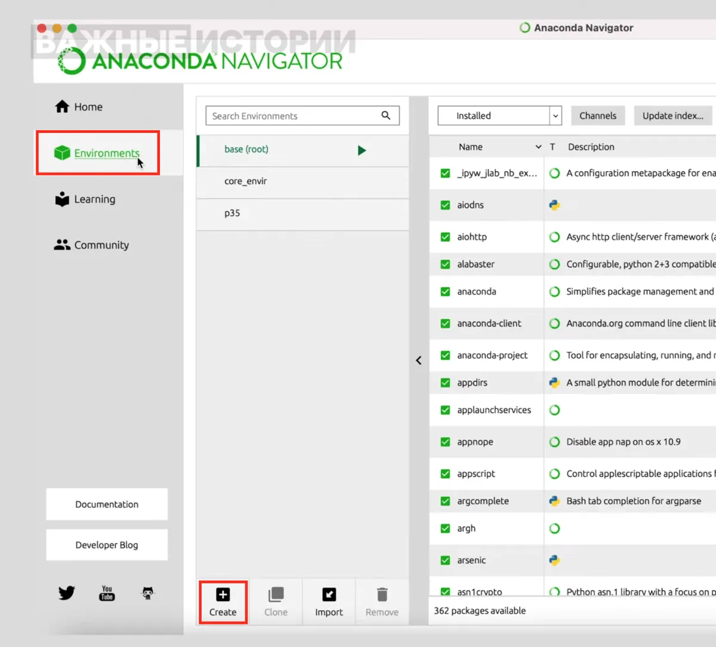
Task: Uncheck the arsenic package checkbox
Action: [445, 560]
